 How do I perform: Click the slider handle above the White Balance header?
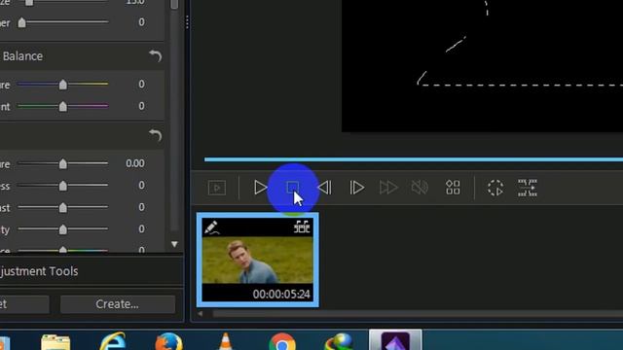[x=21, y=22]
